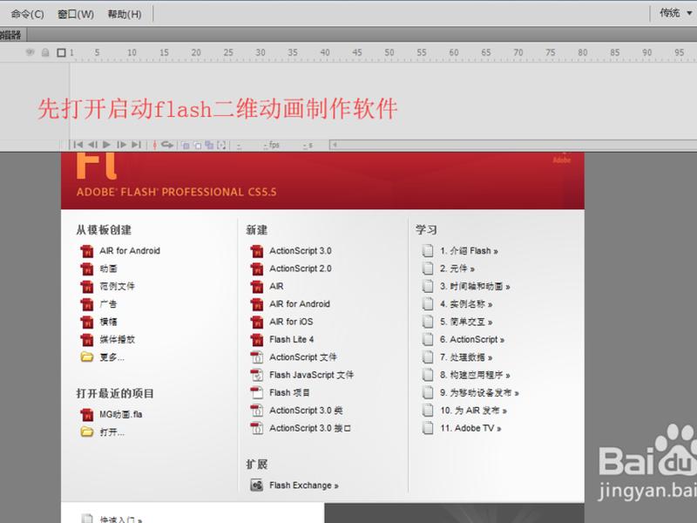The height and width of the screenshot is (523, 697).
Task: Click frame 50 on the timeline ruler
Action: 389,52
